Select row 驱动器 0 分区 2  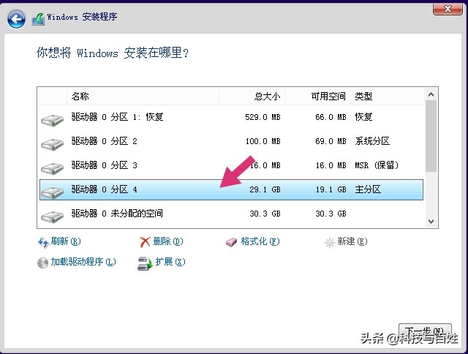(x=231, y=141)
